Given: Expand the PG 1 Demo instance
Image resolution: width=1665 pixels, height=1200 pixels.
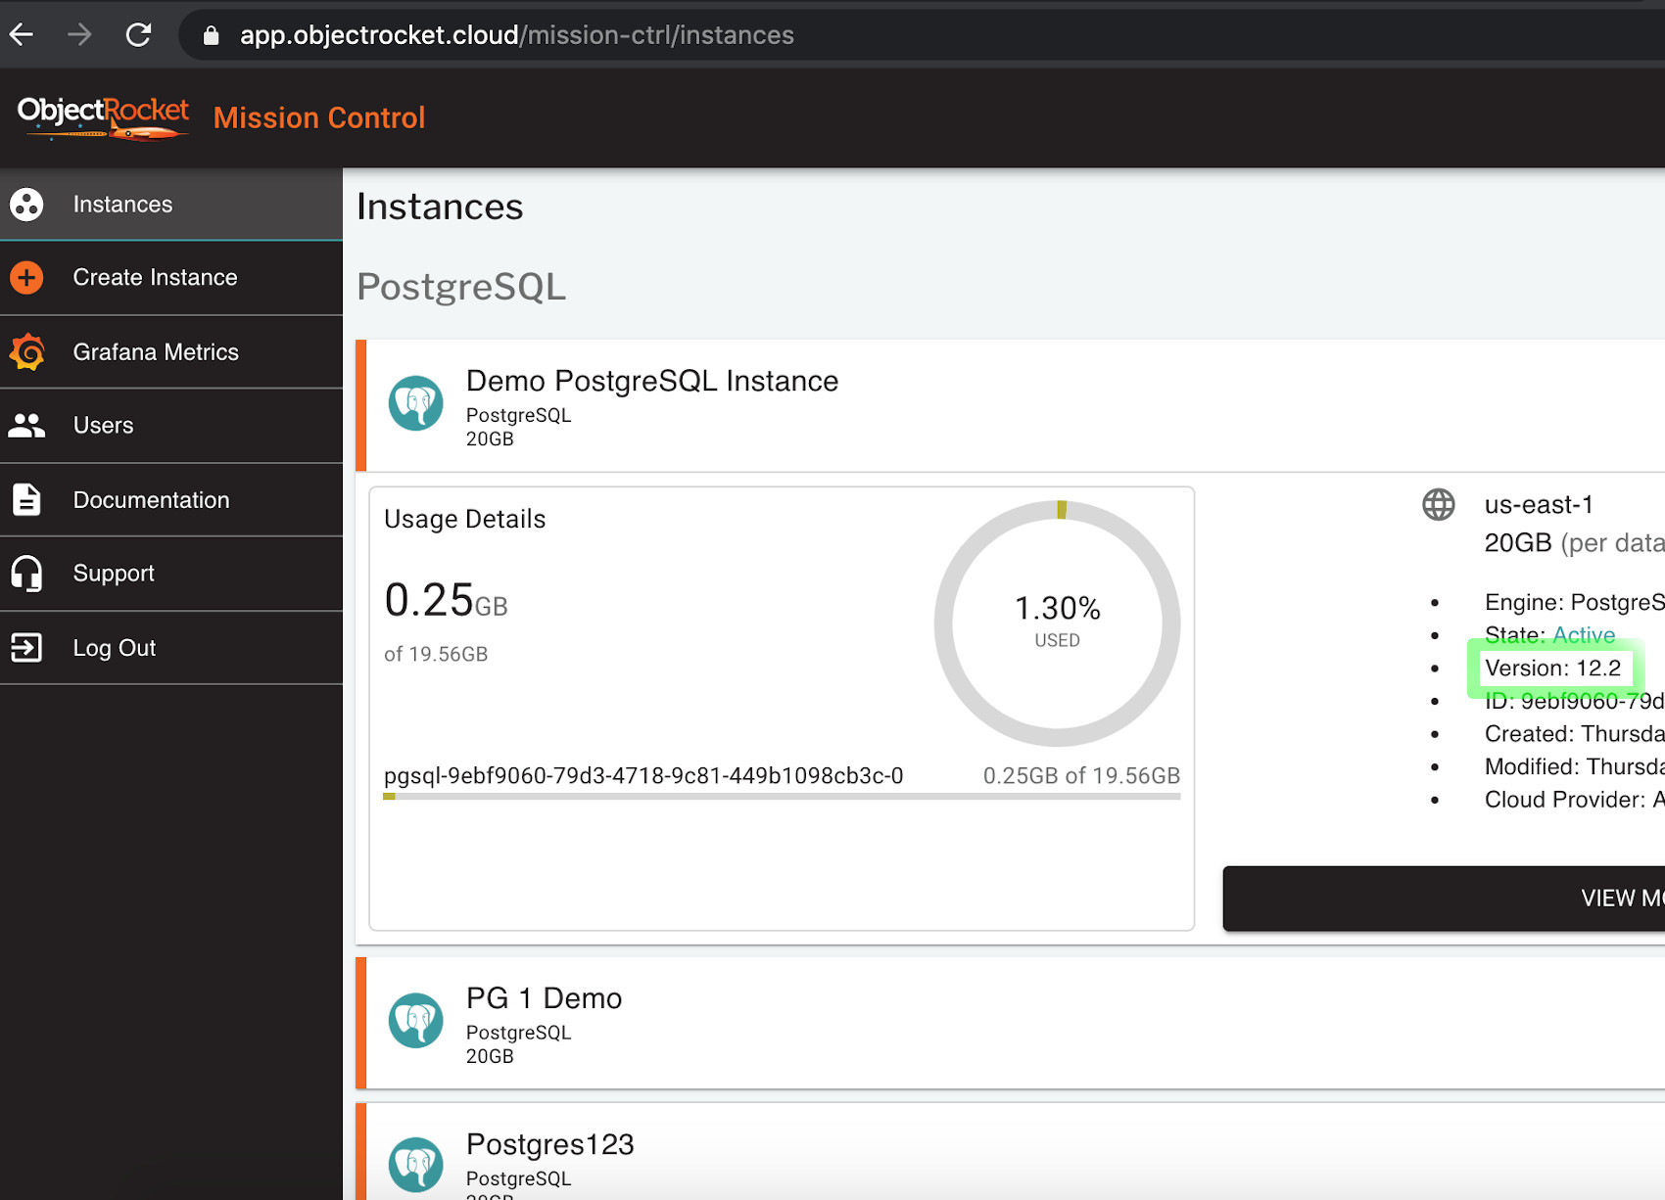Looking at the screenshot, I should pyautogui.click(x=1010, y=1023).
